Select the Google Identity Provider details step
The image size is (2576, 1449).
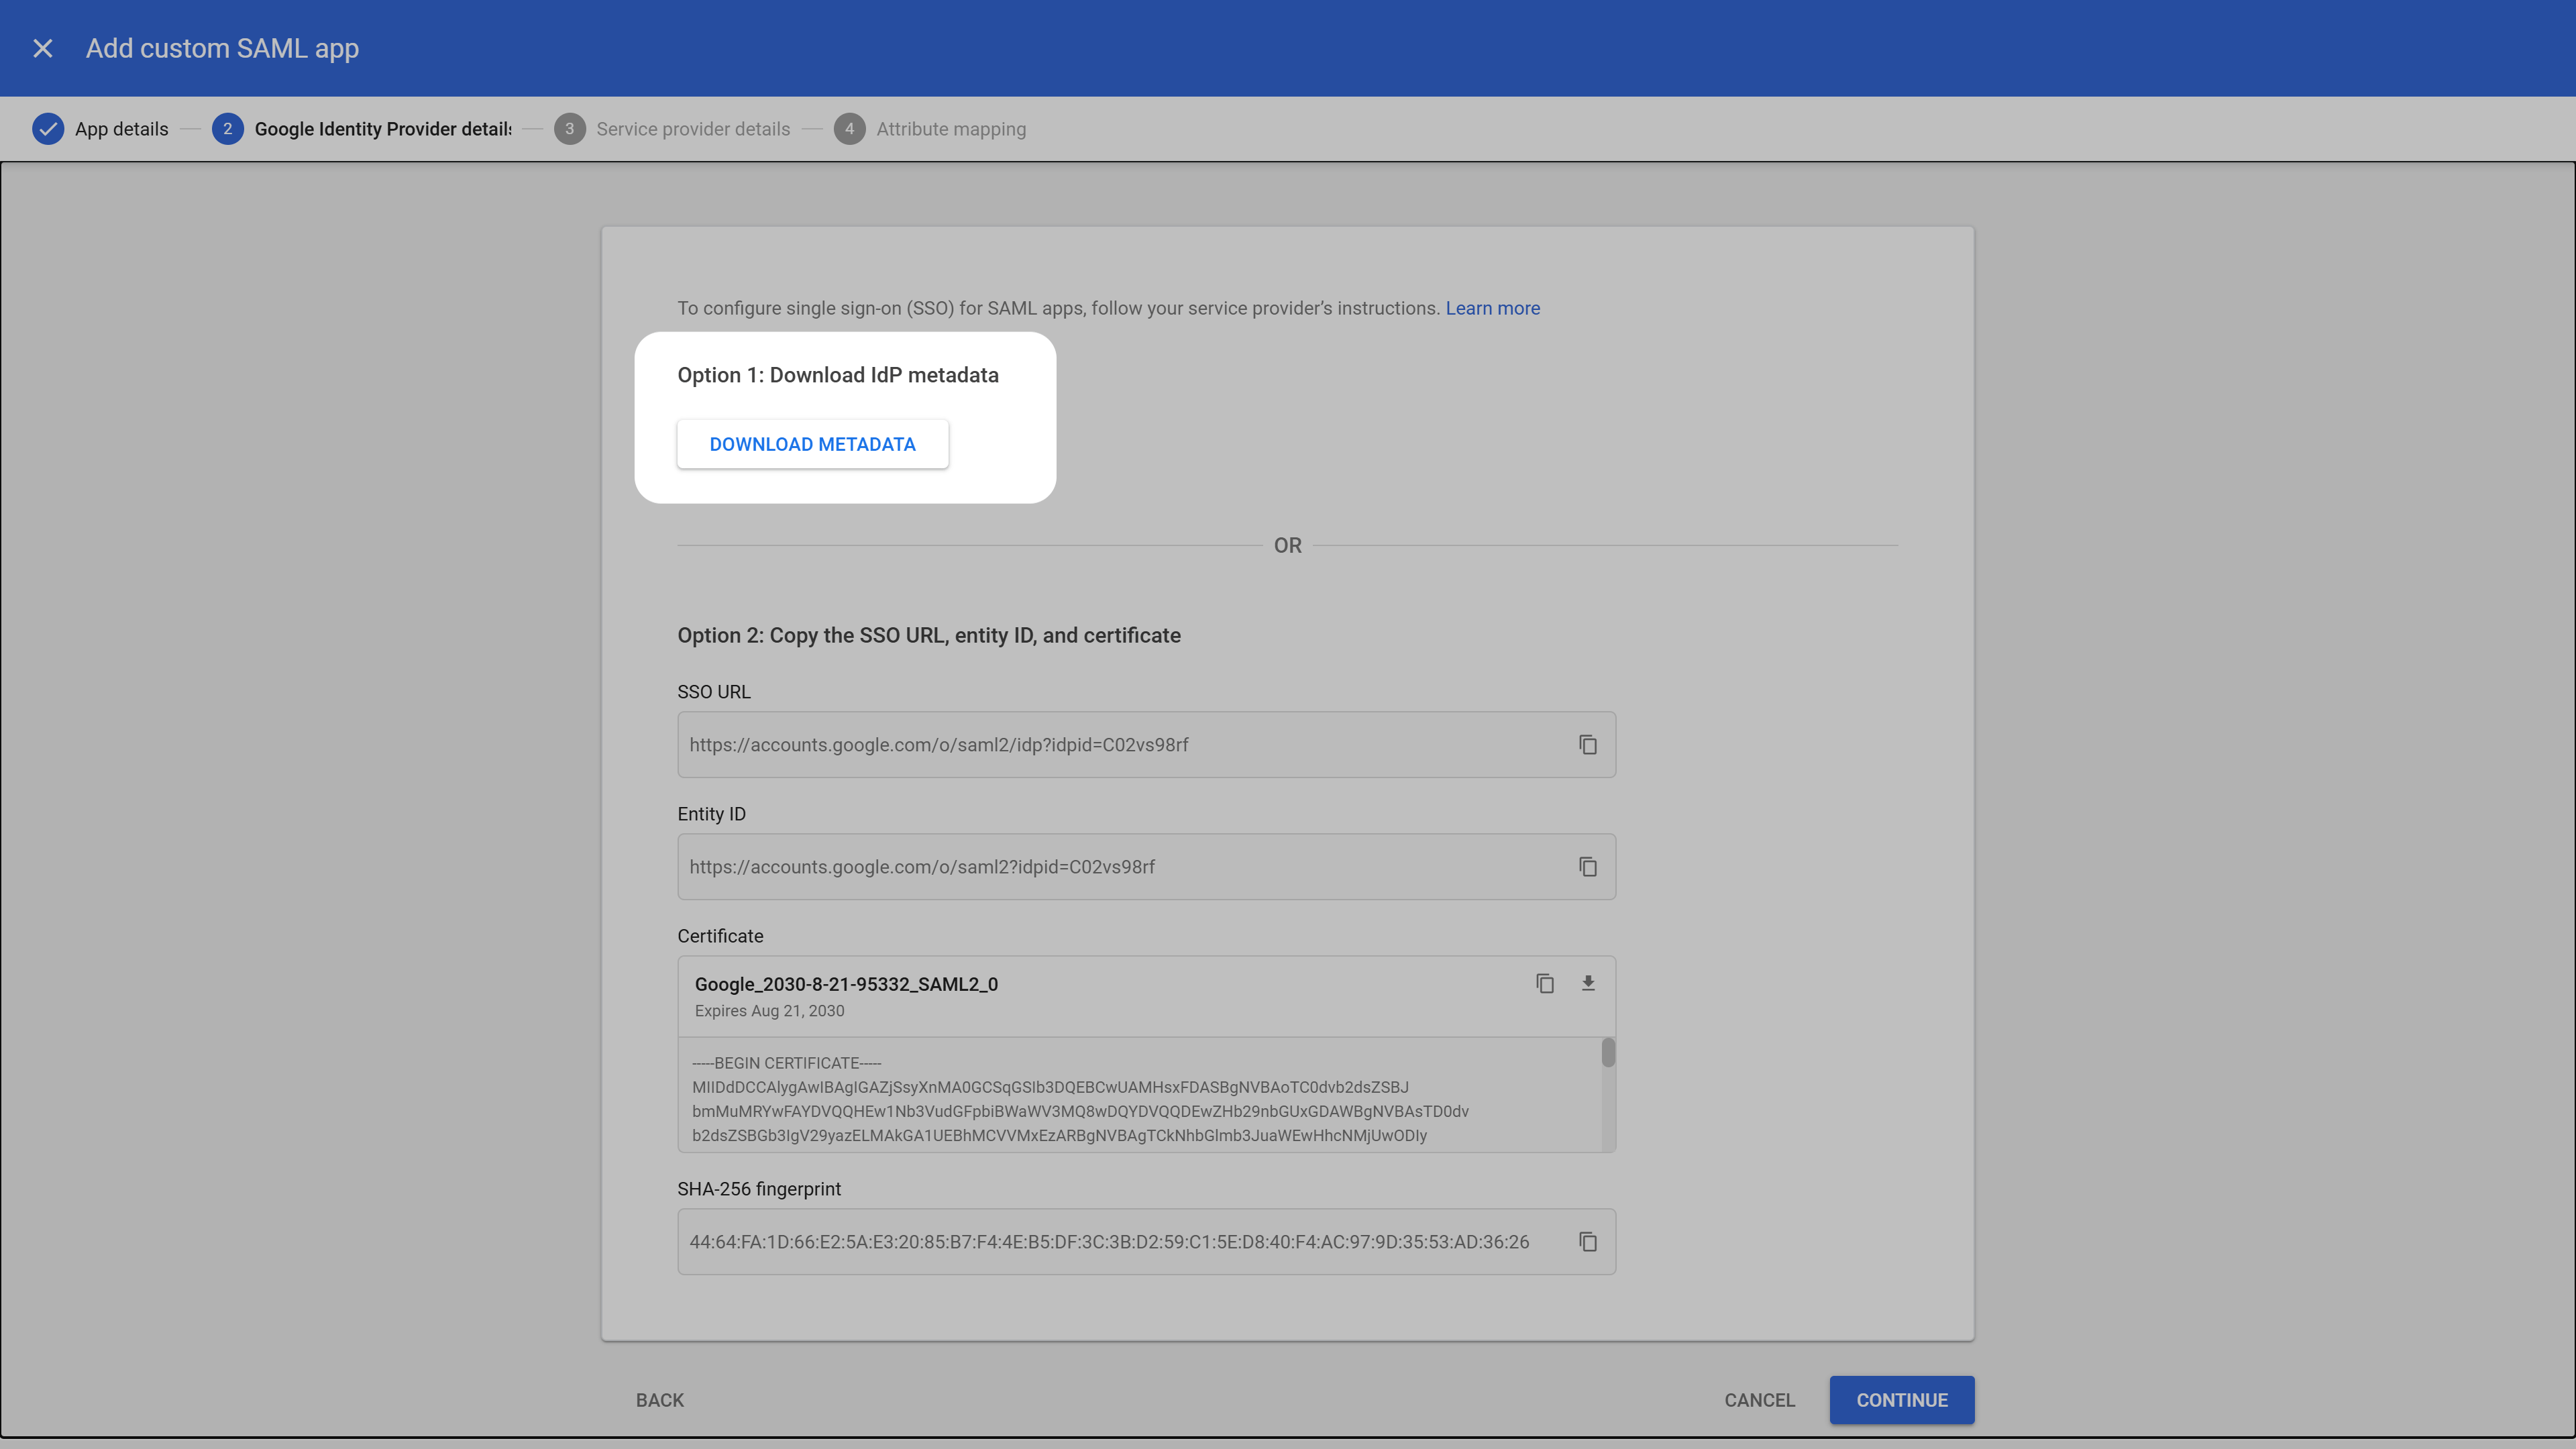pyautogui.click(x=362, y=129)
